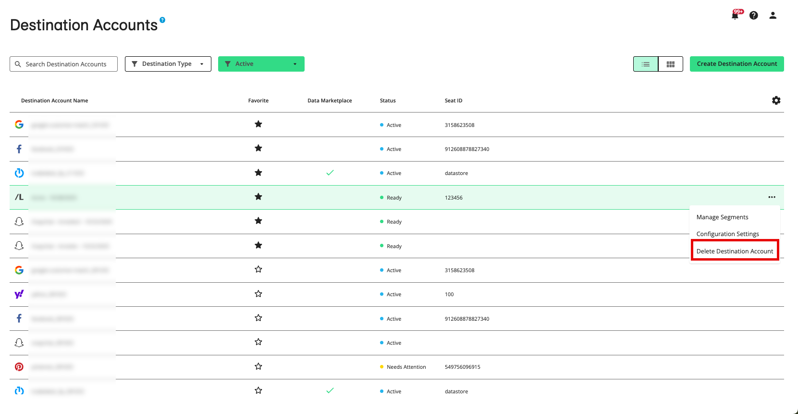Select Configuration Settings from the menu
Screen dimensions: 798x414
(727, 234)
